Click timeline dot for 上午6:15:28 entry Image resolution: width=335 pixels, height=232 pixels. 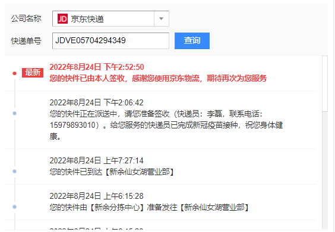click(14, 207)
